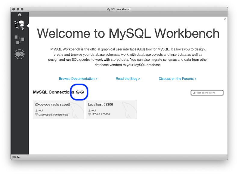The height and width of the screenshot is (174, 238).
Task: Open the Localhost 53306 connection tile
Action: coord(111,109)
